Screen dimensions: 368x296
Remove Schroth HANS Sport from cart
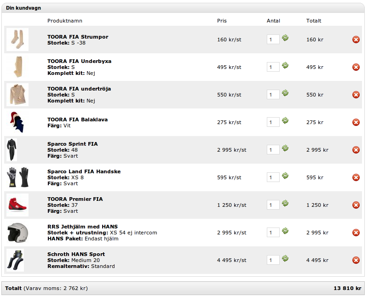coord(356,260)
